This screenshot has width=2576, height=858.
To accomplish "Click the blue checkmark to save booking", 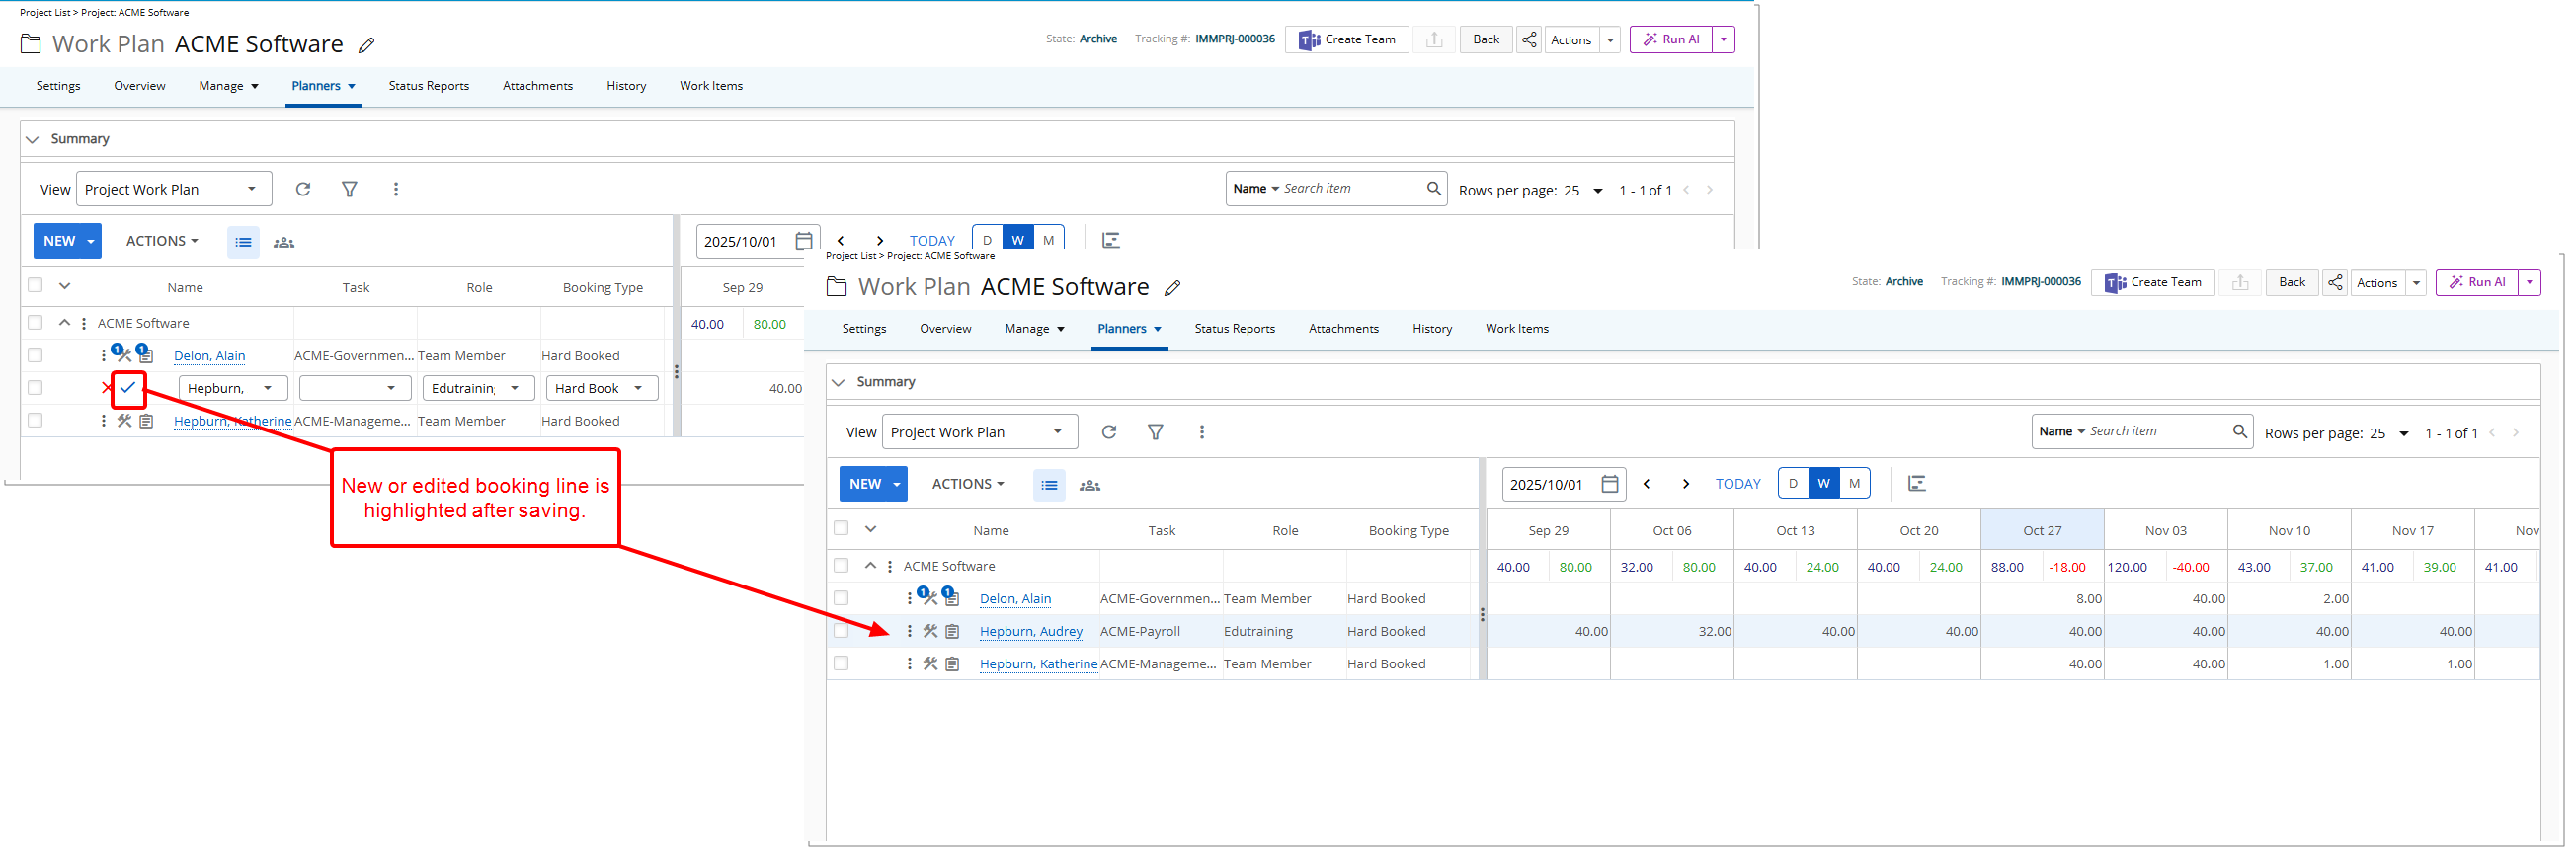I will click(x=128, y=388).
